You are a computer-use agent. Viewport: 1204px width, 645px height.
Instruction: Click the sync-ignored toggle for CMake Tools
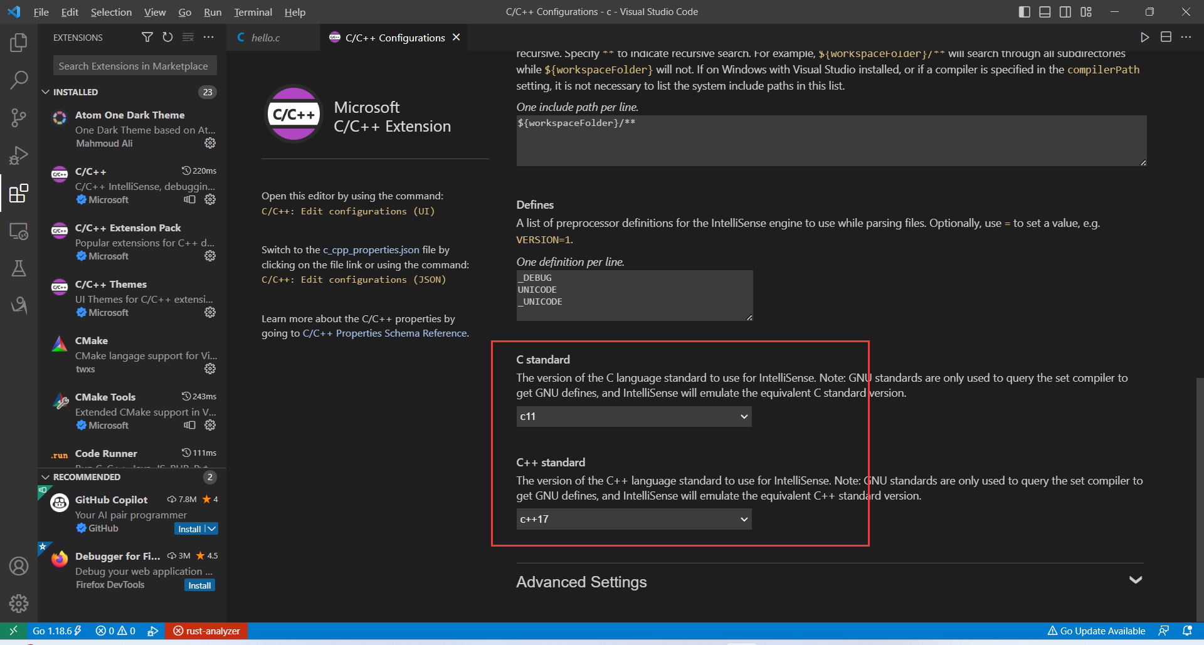pyautogui.click(x=189, y=425)
